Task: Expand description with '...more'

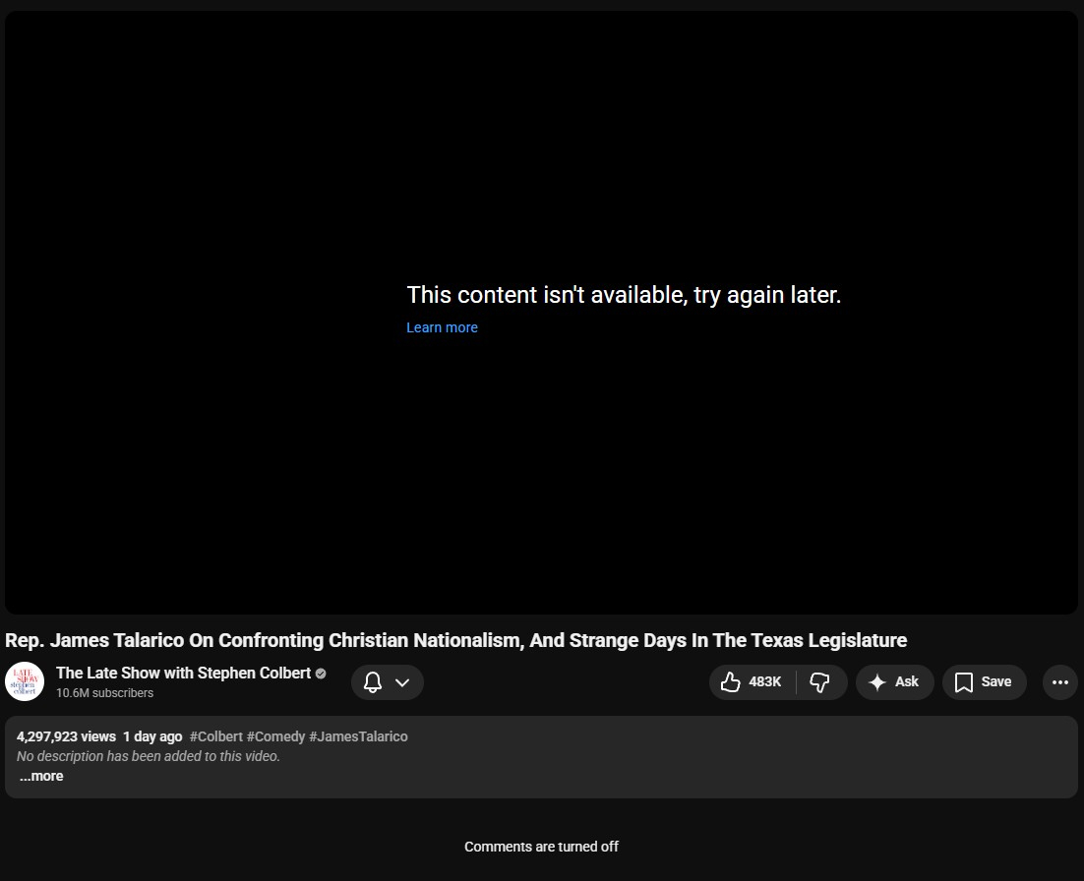Action: [41, 776]
